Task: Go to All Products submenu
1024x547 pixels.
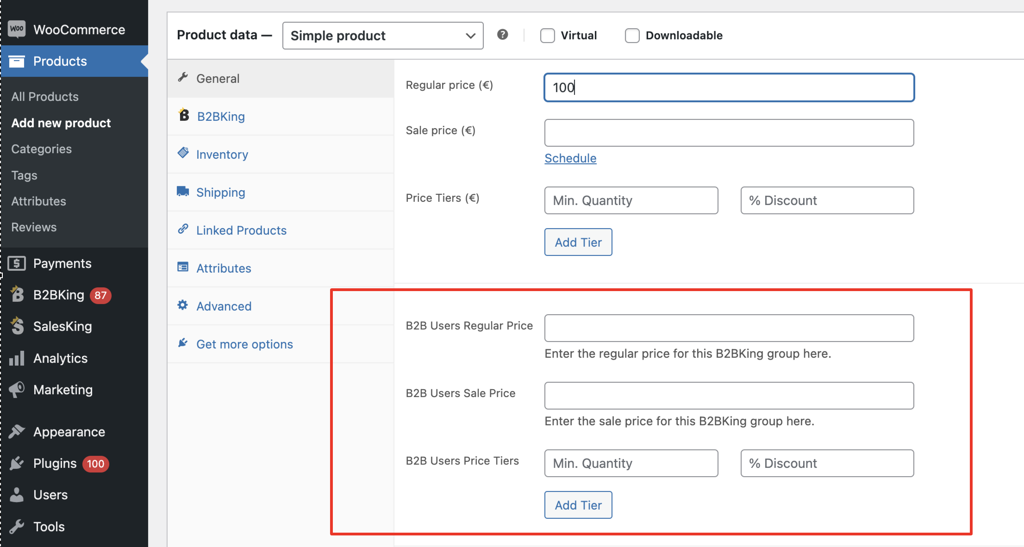Action: coord(45,97)
